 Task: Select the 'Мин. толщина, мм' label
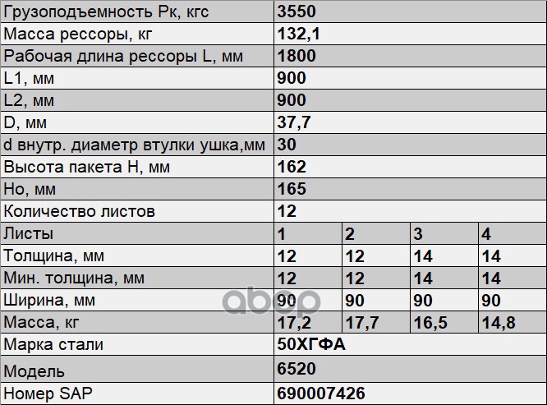pyautogui.click(x=74, y=278)
